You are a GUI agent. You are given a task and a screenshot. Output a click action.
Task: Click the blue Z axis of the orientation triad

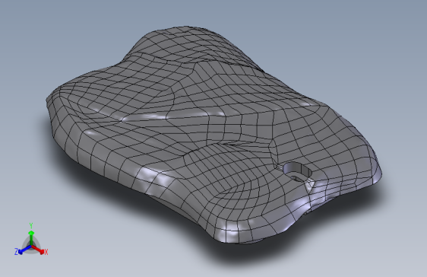[x=25, y=250]
